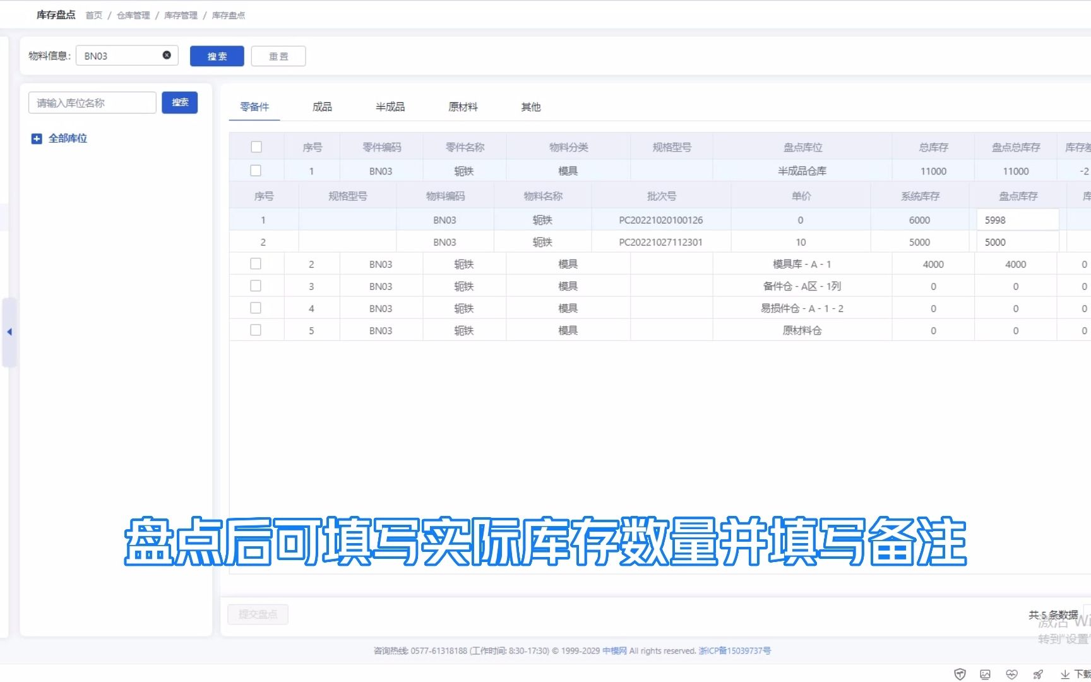Select the 全部库位 tree item
This screenshot has width=1091, height=682.
point(68,138)
